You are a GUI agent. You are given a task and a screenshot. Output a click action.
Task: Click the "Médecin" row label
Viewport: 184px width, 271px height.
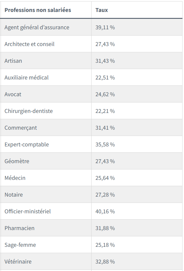(15, 178)
